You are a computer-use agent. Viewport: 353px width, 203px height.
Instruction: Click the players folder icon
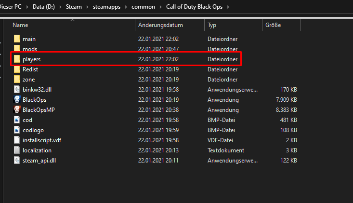coord(17,59)
